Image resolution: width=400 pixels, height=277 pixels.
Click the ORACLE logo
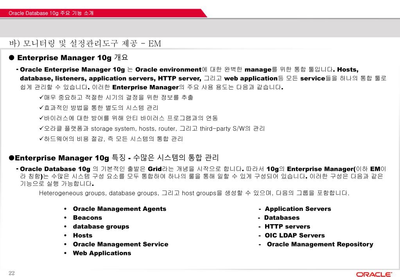point(374,274)
